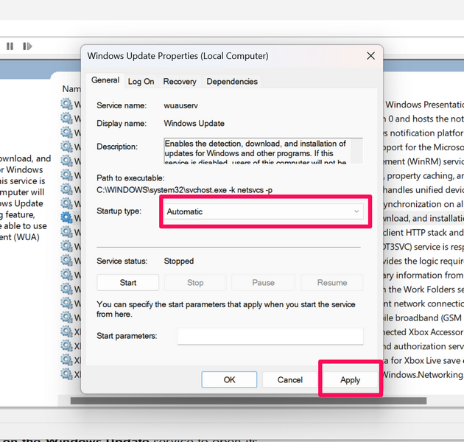
Task: Select the highlighted blue Windows Update gear icon
Action: [66, 218]
